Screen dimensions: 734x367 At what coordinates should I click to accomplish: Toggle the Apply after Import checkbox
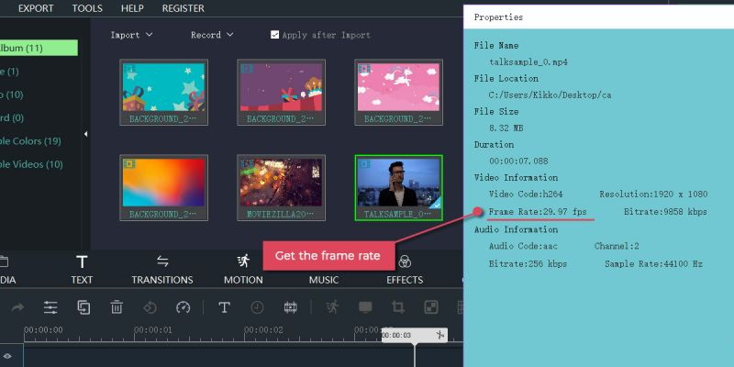[275, 35]
